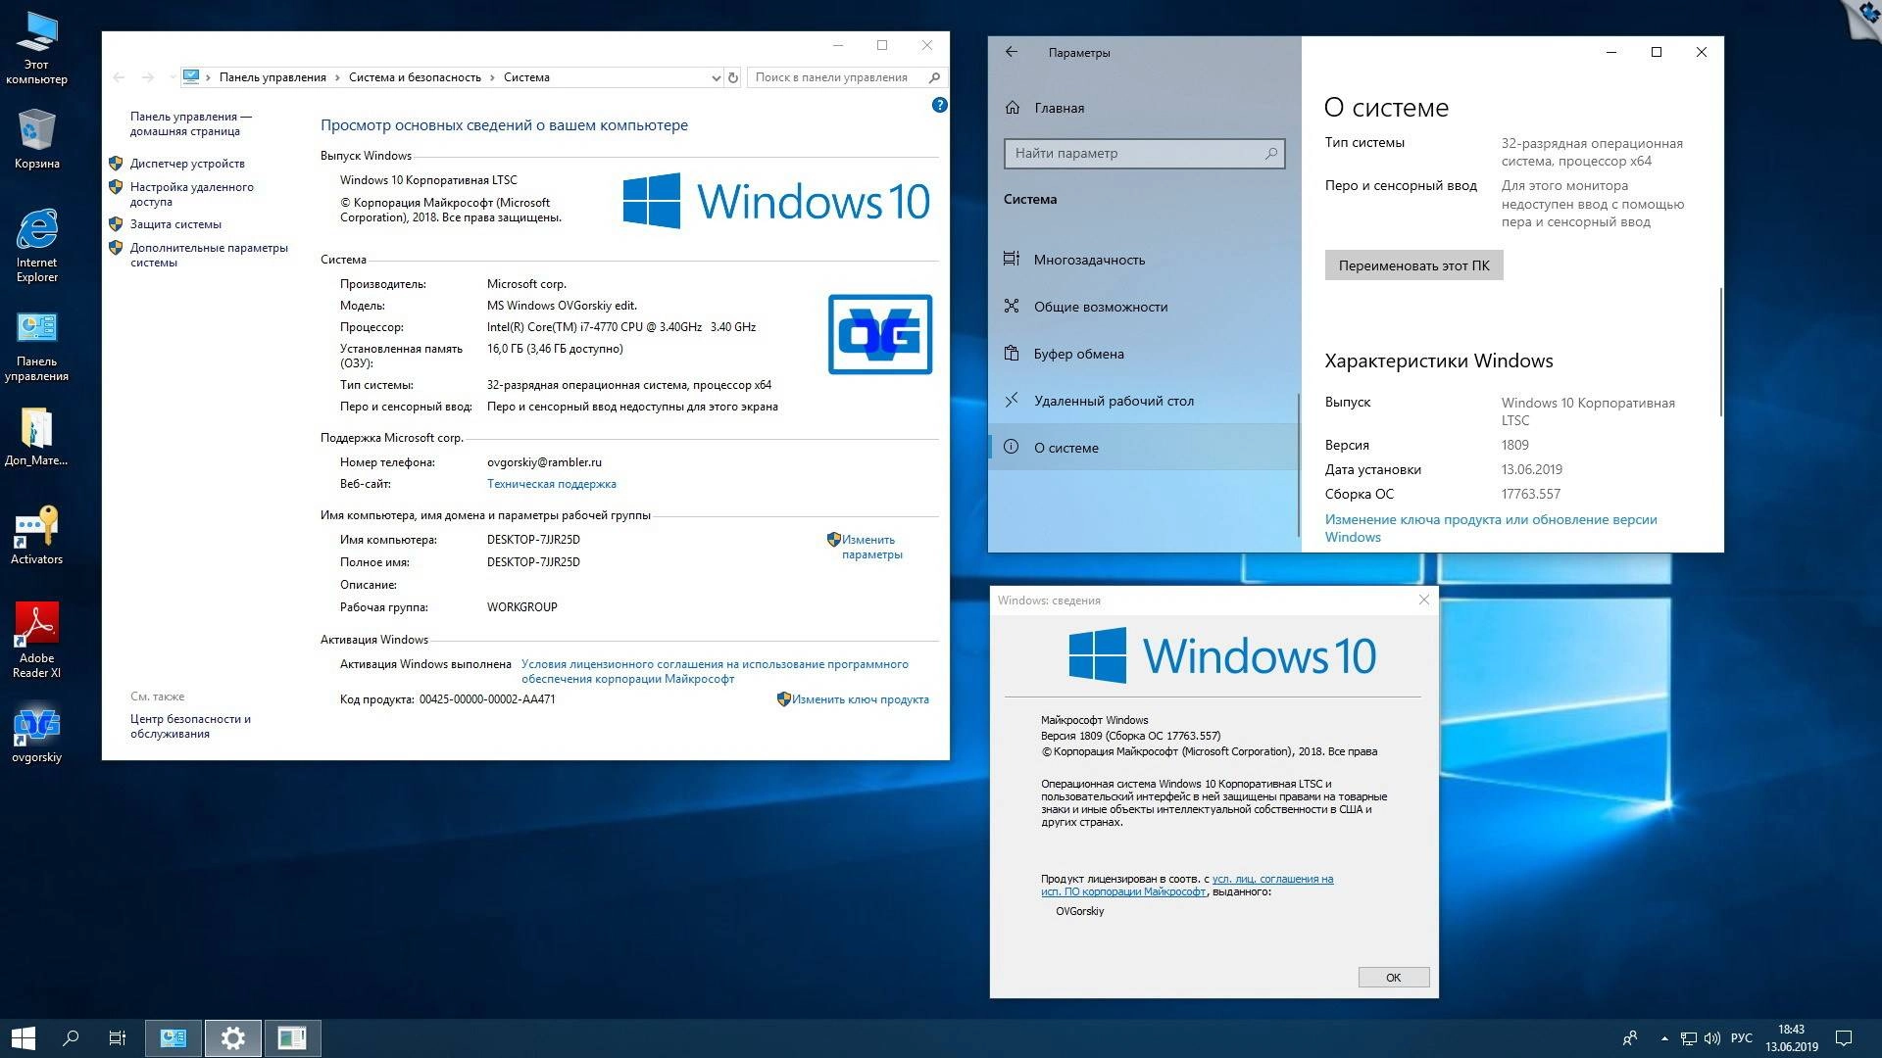Open taskbar search magnifier
The image size is (1882, 1058).
click(x=71, y=1038)
